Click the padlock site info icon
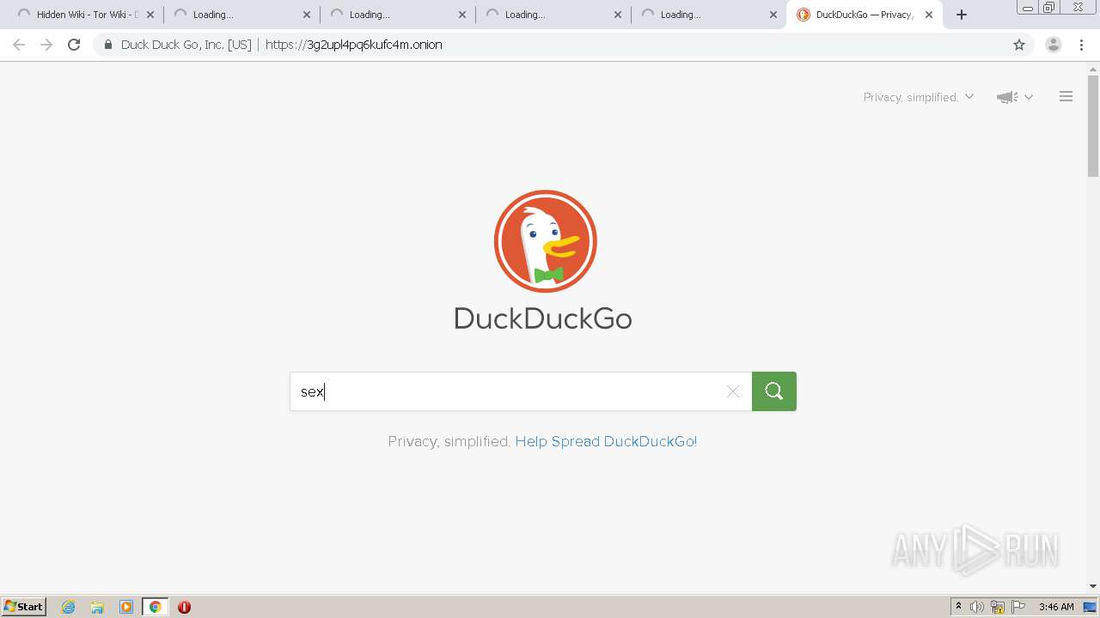This screenshot has height=618, width=1100. pos(107,45)
